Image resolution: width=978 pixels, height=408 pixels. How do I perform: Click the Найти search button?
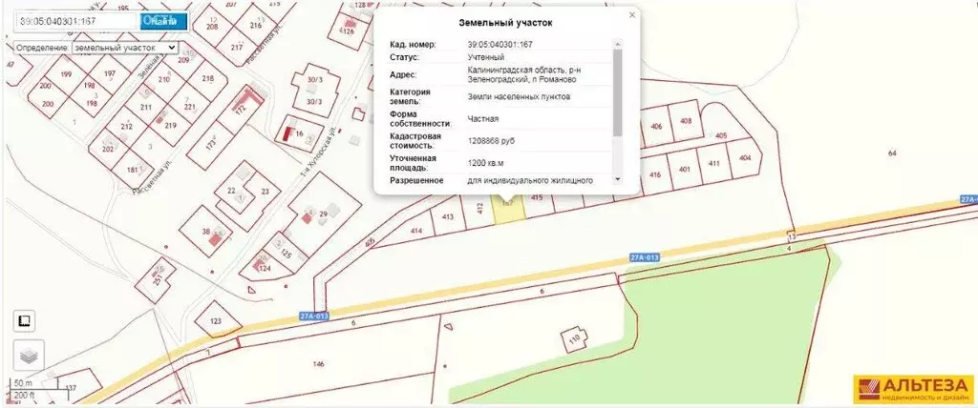coord(163,21)
